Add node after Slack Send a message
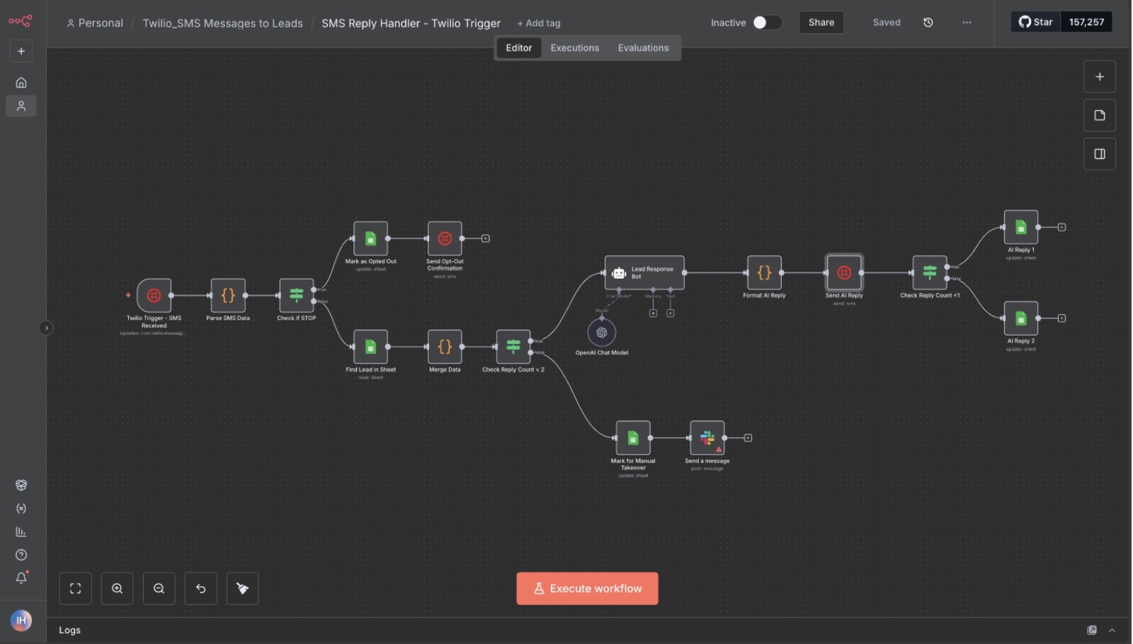 [x=748, y=438]
